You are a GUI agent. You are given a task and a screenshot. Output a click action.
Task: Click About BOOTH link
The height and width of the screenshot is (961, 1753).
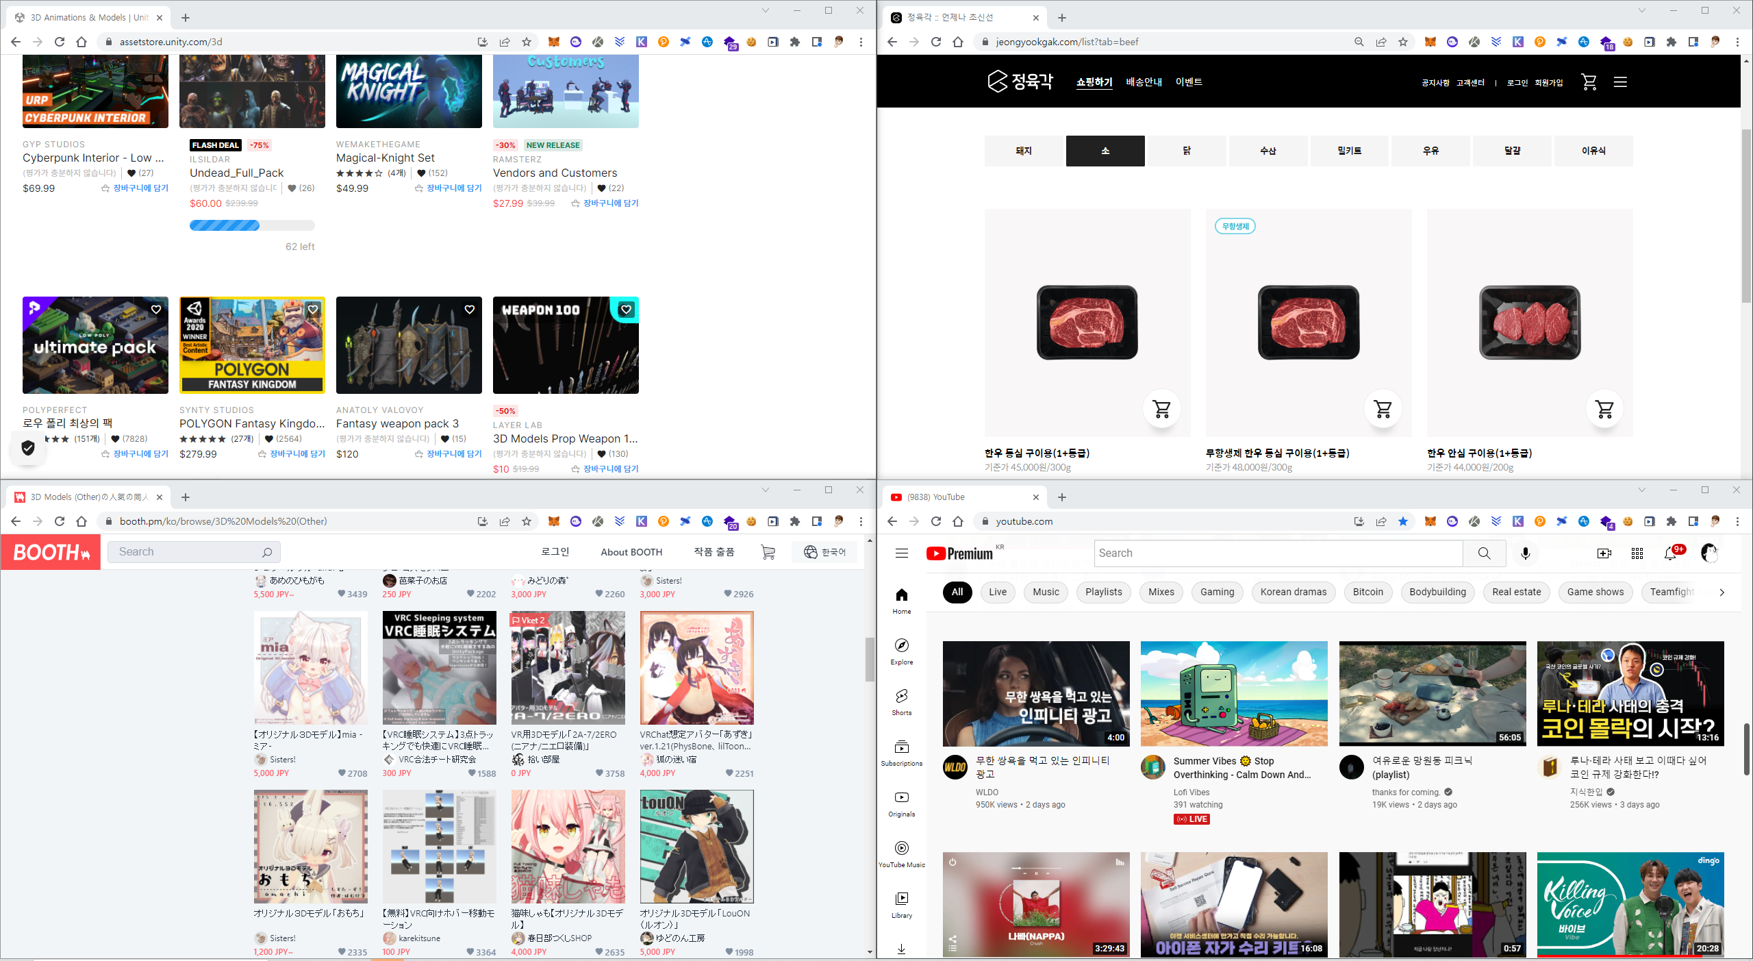click(631, 552)
